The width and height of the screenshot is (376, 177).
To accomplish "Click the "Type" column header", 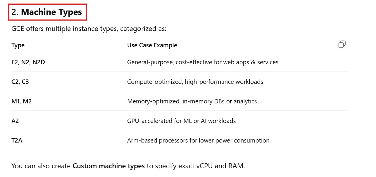I will pyautogui.click(x=18, y=45).
